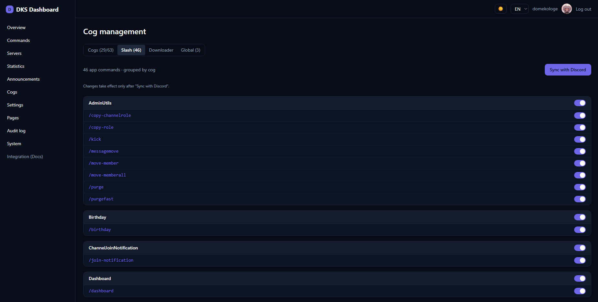Click the AdminUtils group header

pyautogui.click(x=337, y=103)
